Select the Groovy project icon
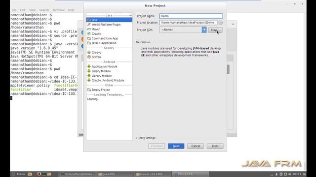 click(89, 53)
